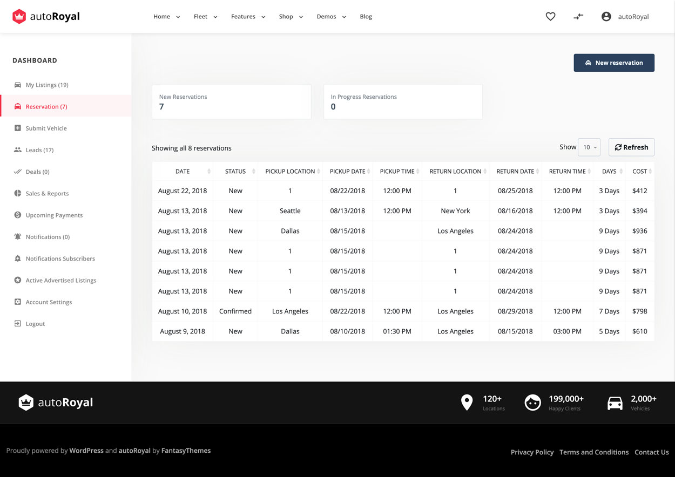Click car icon inside New reservation button

(589, 63)
